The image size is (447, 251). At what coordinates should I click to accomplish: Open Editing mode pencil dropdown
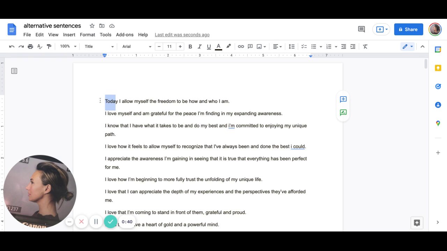(407, 46)
